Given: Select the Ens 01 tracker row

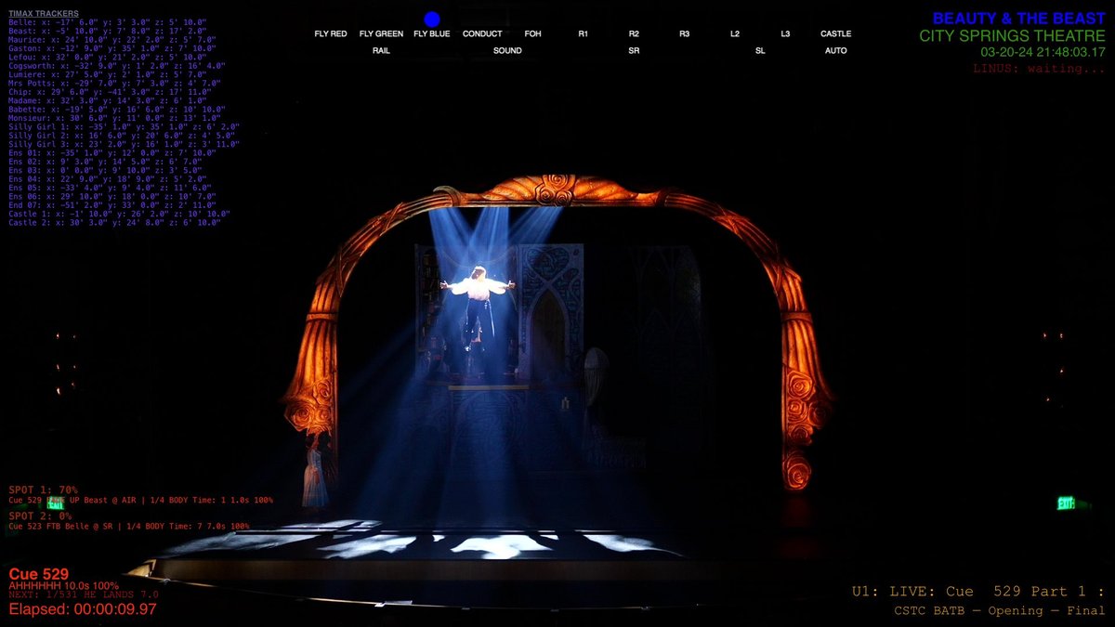Looking at the screenshot, I should pos(112,153).
